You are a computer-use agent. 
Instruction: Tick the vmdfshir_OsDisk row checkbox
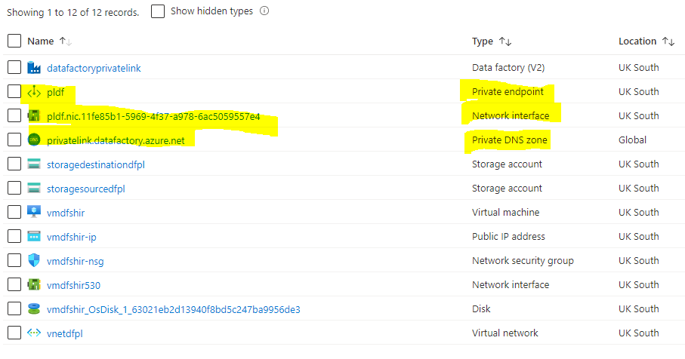click(x=14, y=308)
